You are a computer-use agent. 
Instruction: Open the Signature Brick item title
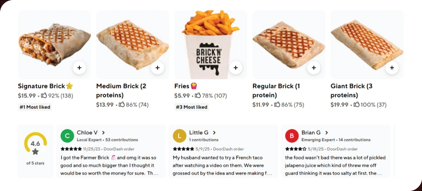pos(42,86)
